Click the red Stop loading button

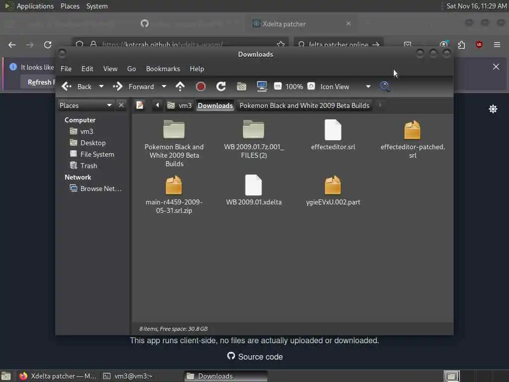(x=201, y=87)
